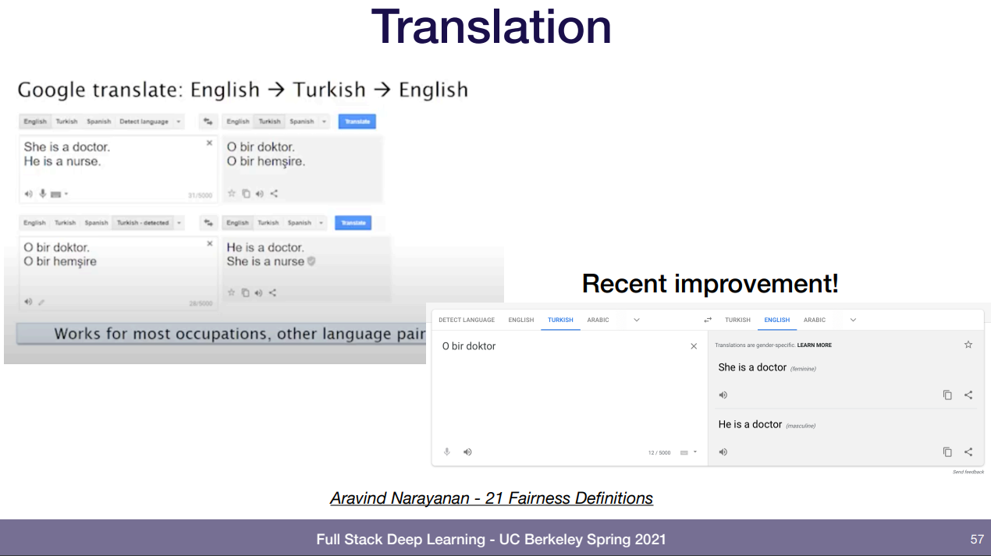The height and width of the screenshot is (556, 991).
Task: Star the 'He is a doctor. She is a nurse' output
Action: pyautogui.click(x=232, y=292)
